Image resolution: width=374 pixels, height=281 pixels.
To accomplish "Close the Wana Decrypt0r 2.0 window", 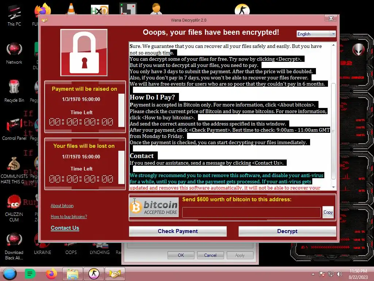I will point(331,18).
